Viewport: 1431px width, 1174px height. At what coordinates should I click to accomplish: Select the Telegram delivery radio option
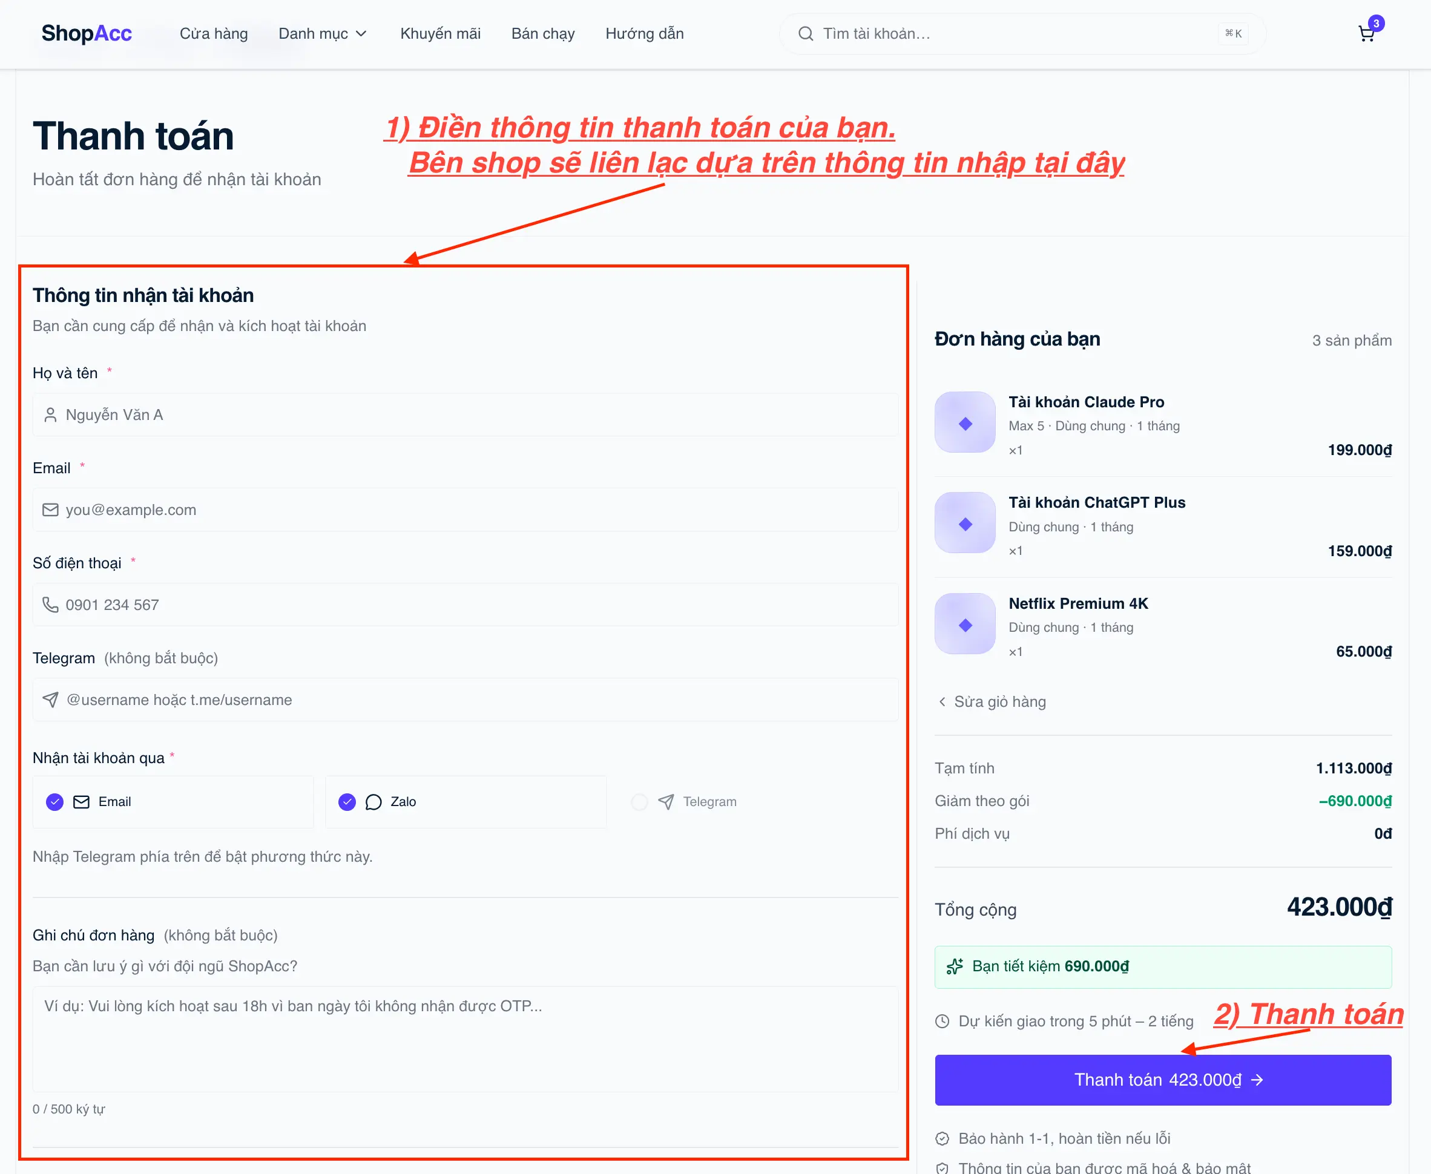(x=639, y=802)
